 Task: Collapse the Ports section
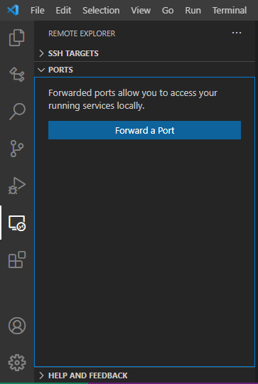pyautogui.click(x=144, y=70)
